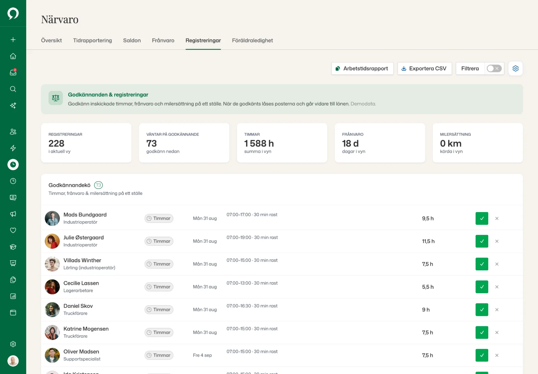Click the Exportera CSV button
This screenshot has width=538, height=374.
425,68
